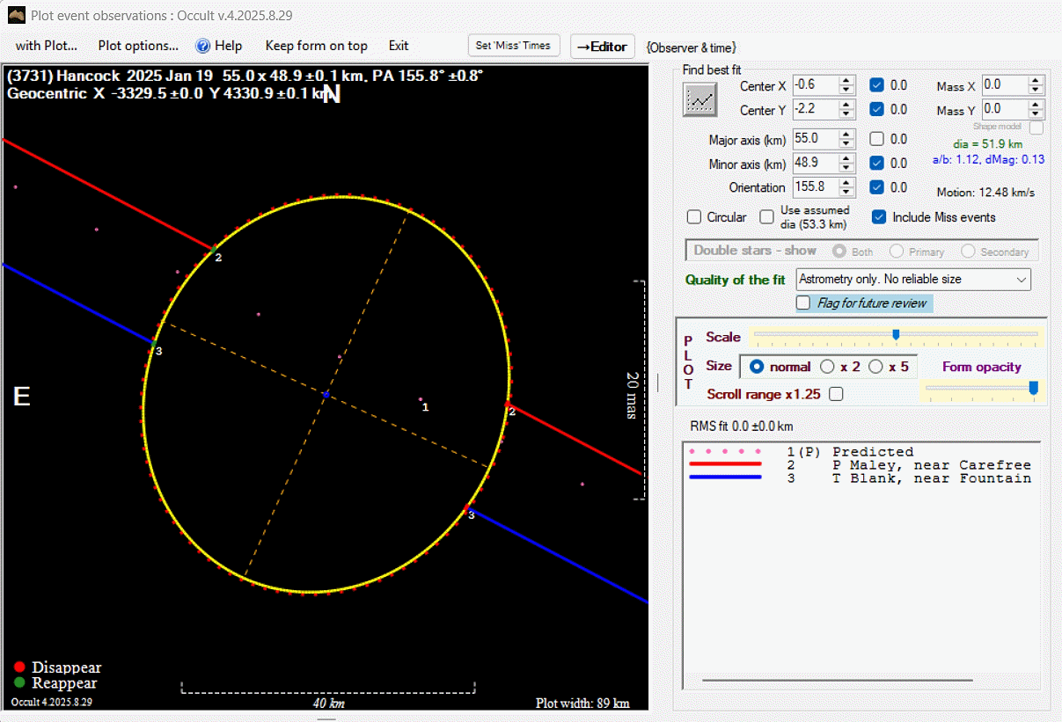The image size is (1062, 722).
Task: Click the Orientation value field
Action: [815, 187]
